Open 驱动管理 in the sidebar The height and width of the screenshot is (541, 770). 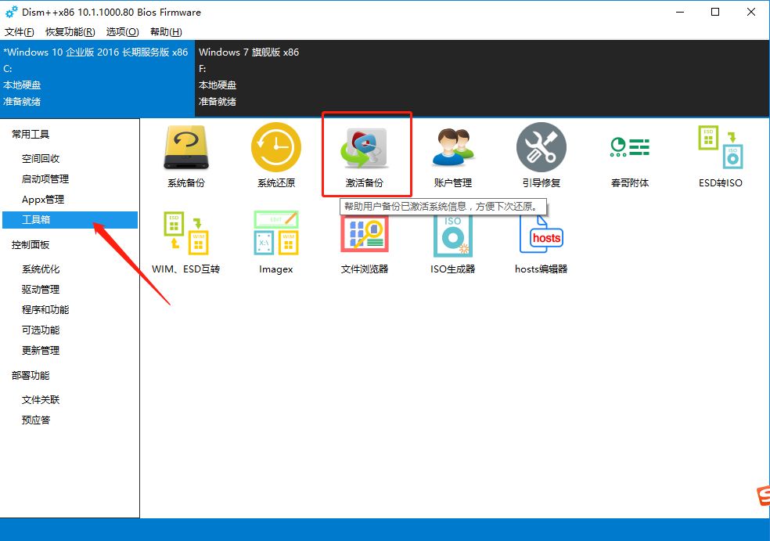pyautogui.click(x=40, y=290)
